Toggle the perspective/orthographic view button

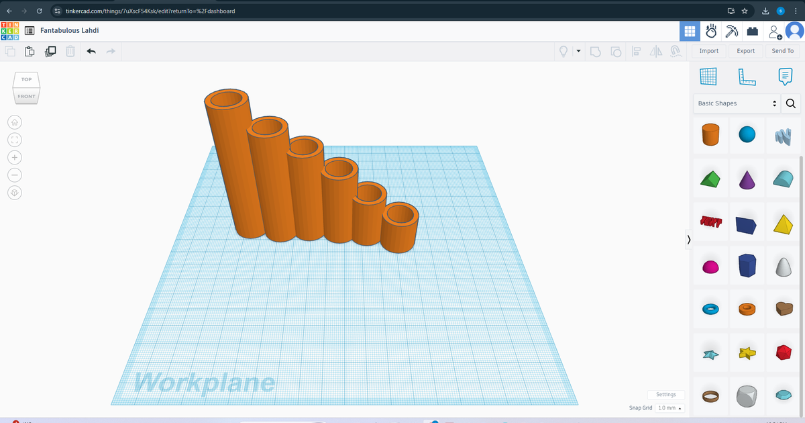pos(15,192)
